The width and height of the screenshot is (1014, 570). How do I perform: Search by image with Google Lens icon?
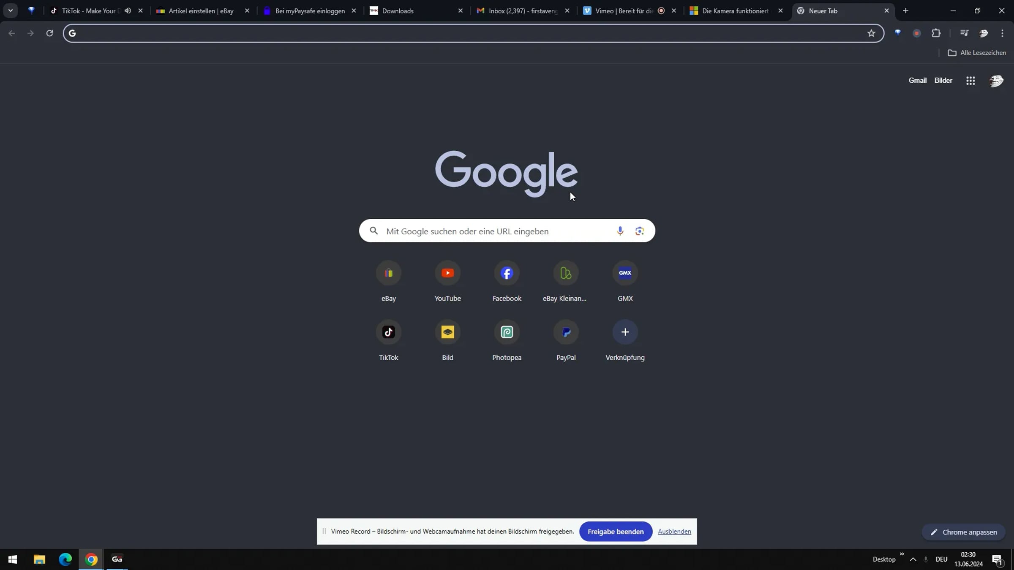639,231
